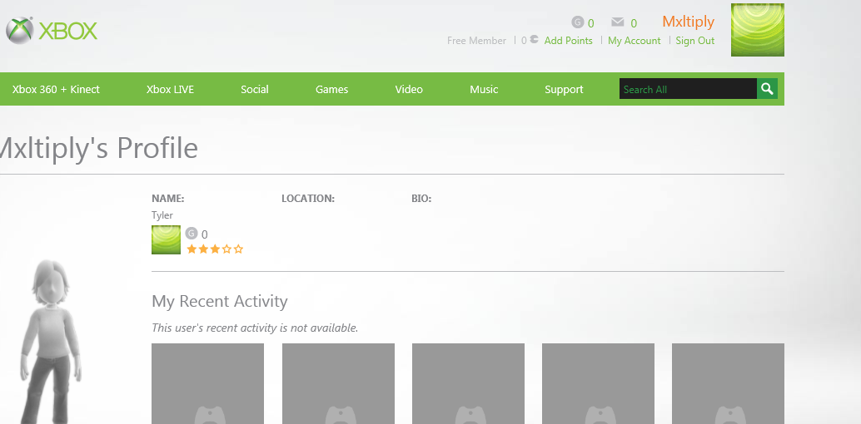Click the Mxltiply's Profile page title
The image size is (861, 424).
[x=99, y=148]
